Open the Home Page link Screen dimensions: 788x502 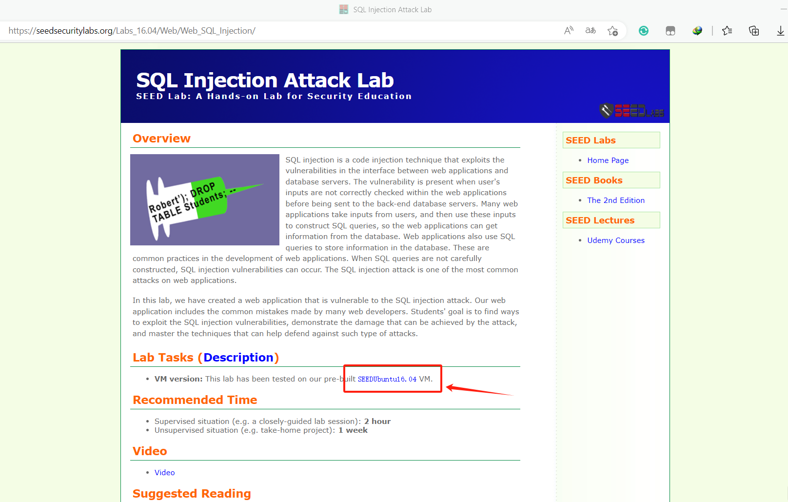(608, 160)
